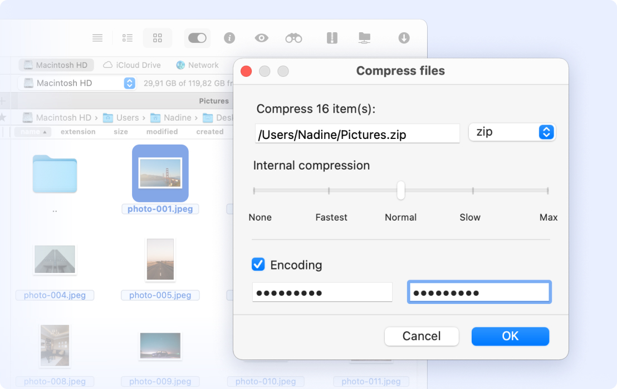Viewport: 617px width, 389px height.
Task: Open the zip format dropdown
Action: (511, 132)
